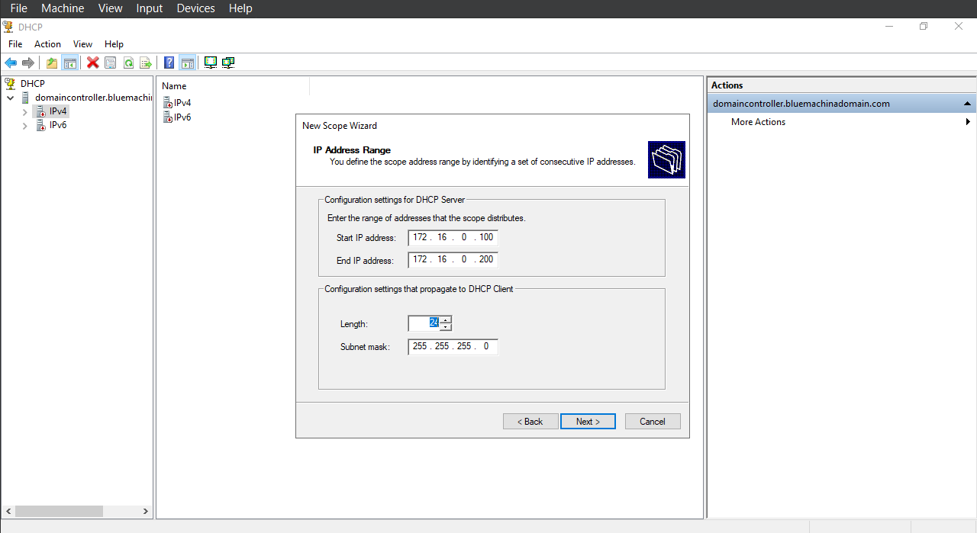Viewport: 977px width, 533px height.
Task: Click the Next button in the wizard
Action: [588, 422]
